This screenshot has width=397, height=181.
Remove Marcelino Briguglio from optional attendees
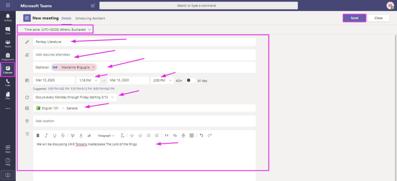(x=93, y=67)
